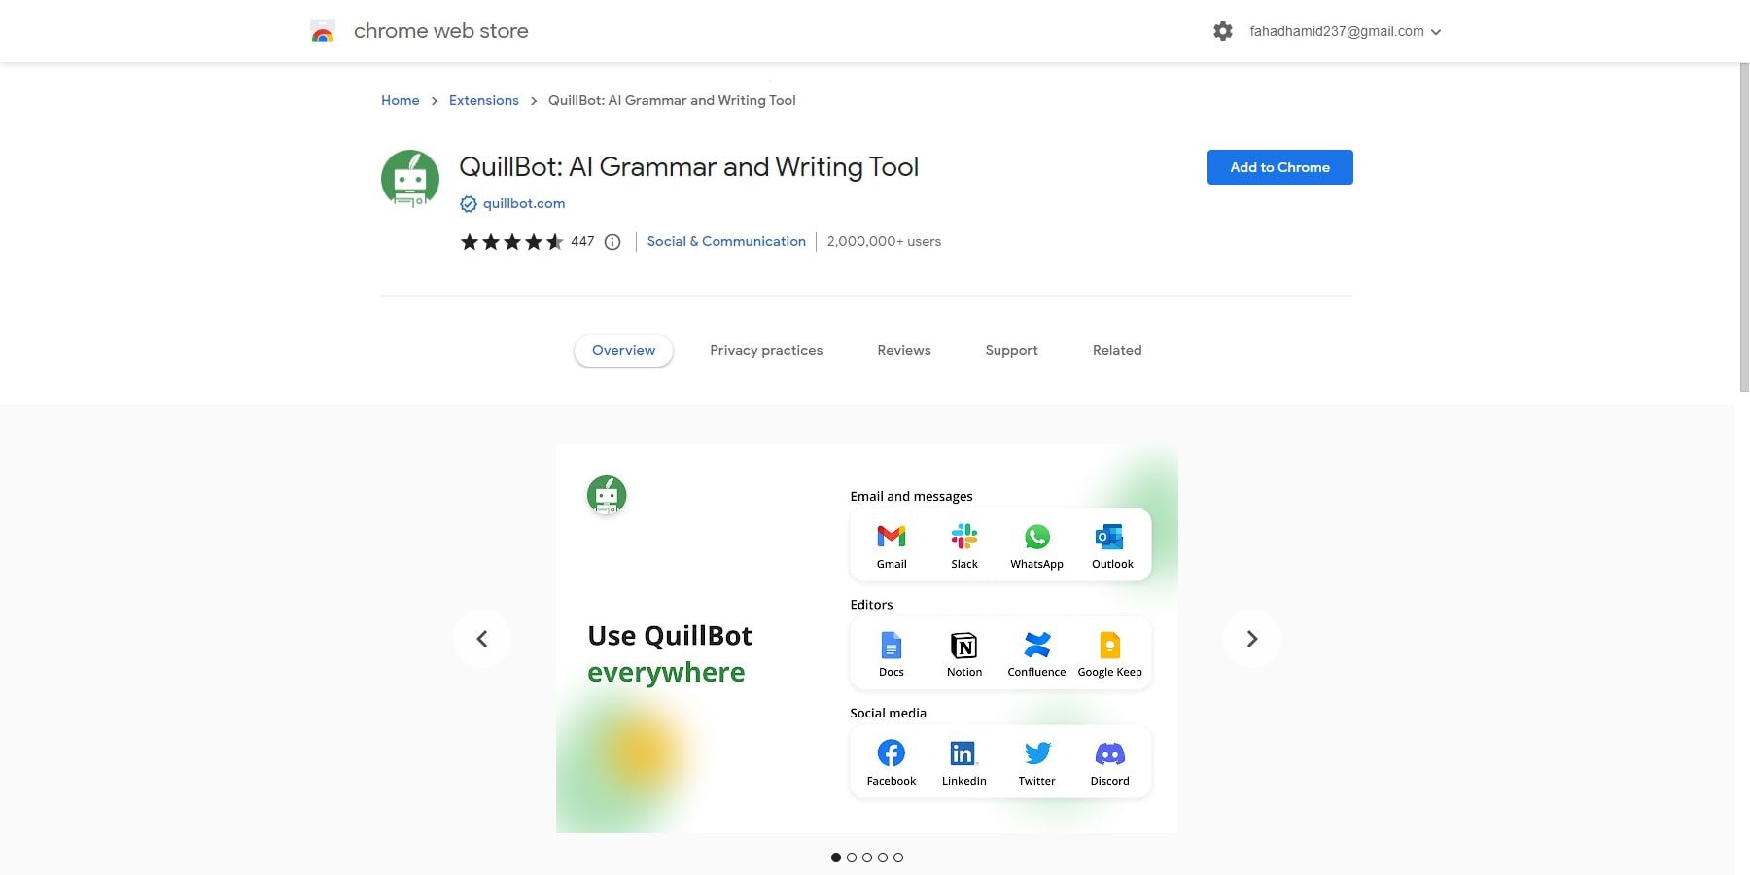Open the settings gear icon
1750x875 pixels.
click(1222, 30)
